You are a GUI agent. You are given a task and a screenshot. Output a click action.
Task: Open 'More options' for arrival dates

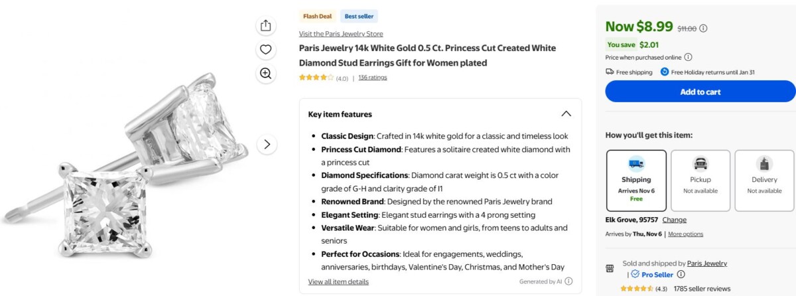pyautogui.click(x=685, y=234)
